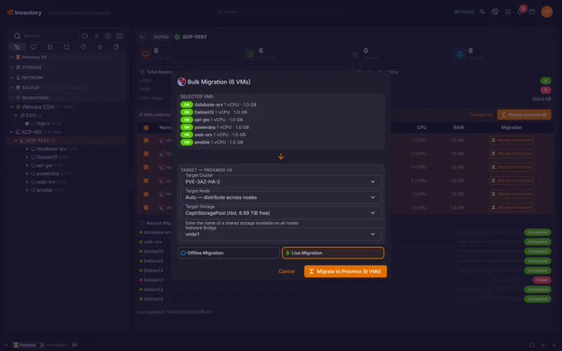Click the caret icon at the bottom-left corner
This screenshot has width=562, height=351.
[x=6, y=345]
